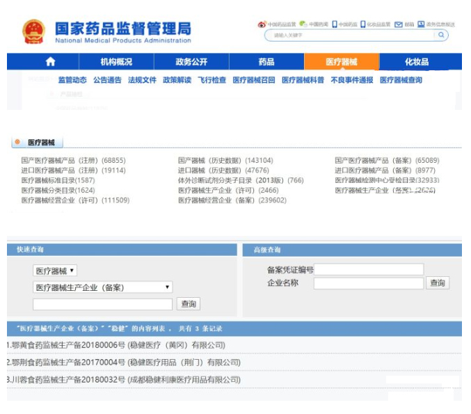Open 医疗器械生产企业（许可）(2466) link
This screenshot has width=471, height=414.
coord(228,190)
